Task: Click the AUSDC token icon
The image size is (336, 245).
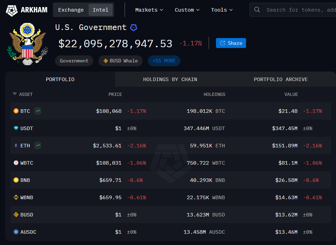Action: (16, 232)
